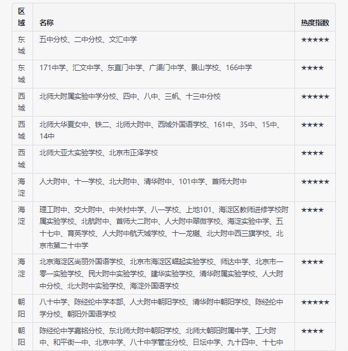Click 海淀 region cell beside 理工附中 row
Image resolution: width=348 pixels, height=351 pixels.
click(21, 216)
